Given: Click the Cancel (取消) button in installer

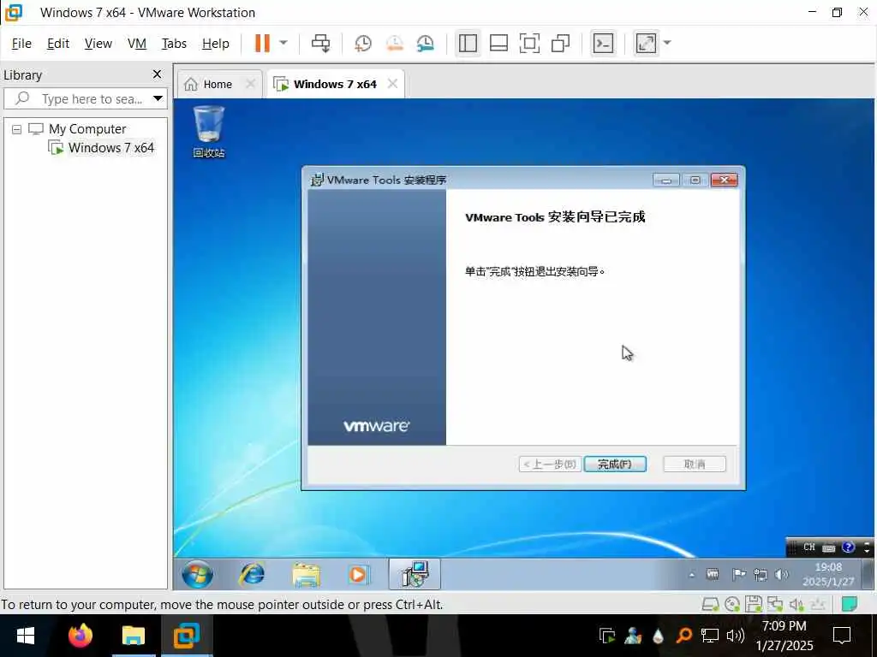Looking at the screenshot, I should pyautogui.click(x=694, y=465).
